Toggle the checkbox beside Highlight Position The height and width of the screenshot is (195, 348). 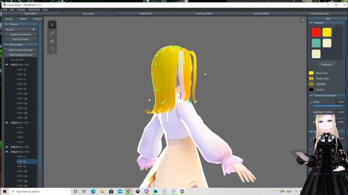click(310, 113)
